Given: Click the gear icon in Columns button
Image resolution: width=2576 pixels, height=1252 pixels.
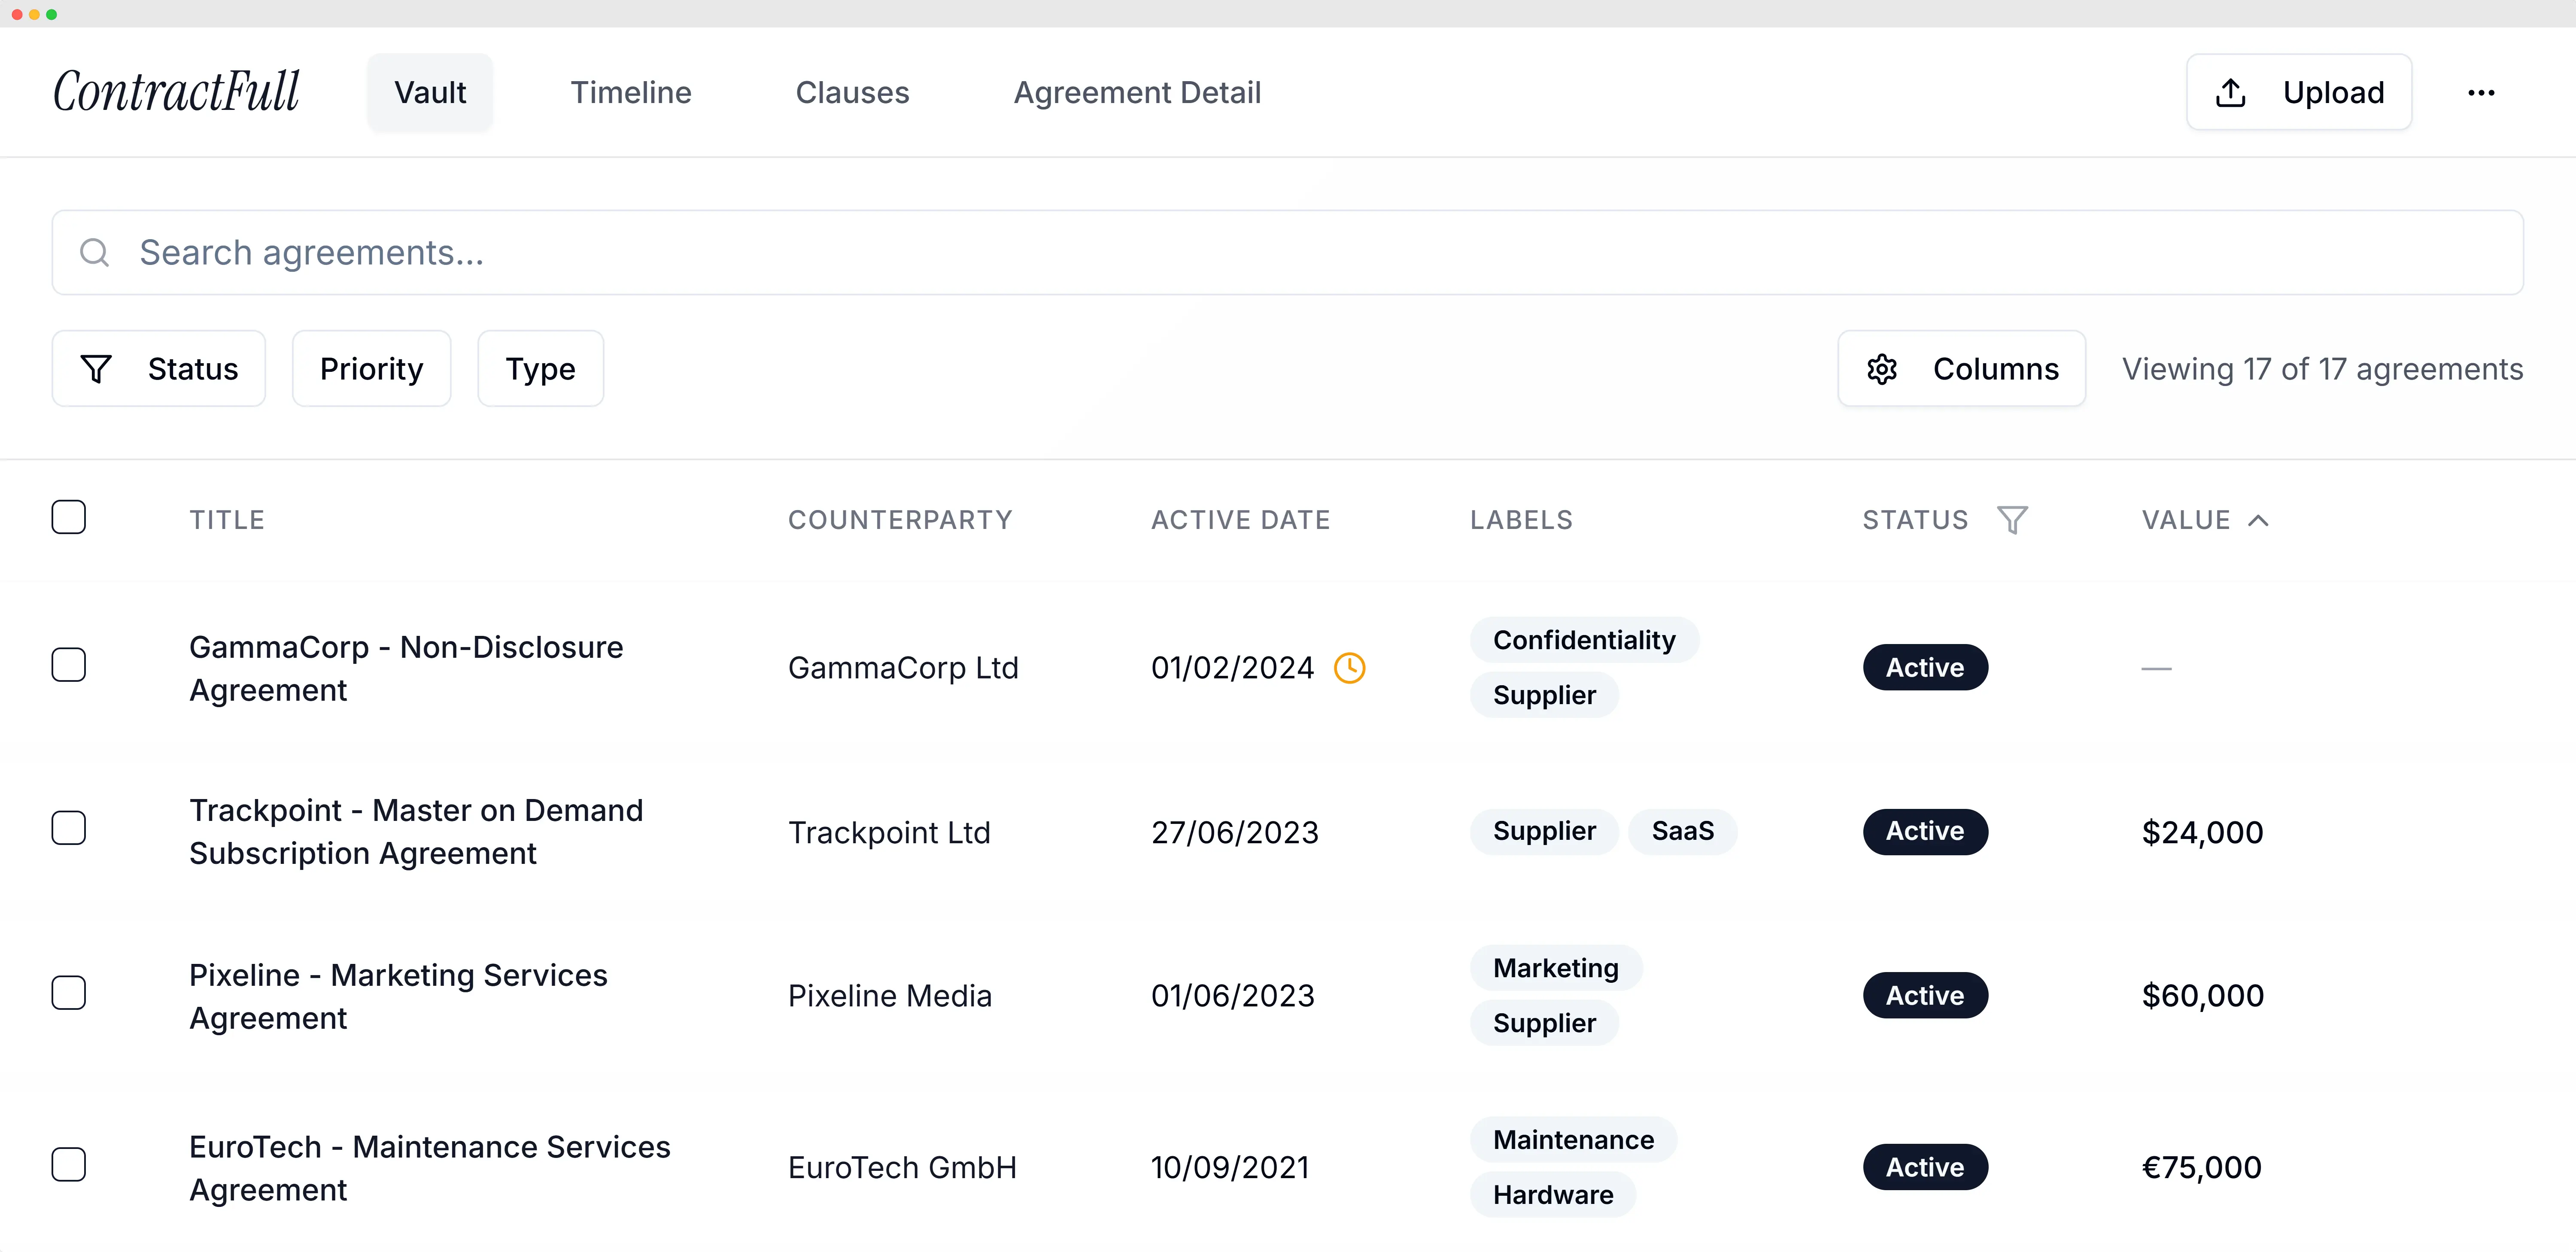Looking at the screenshot, I should tap(1882, 369).
